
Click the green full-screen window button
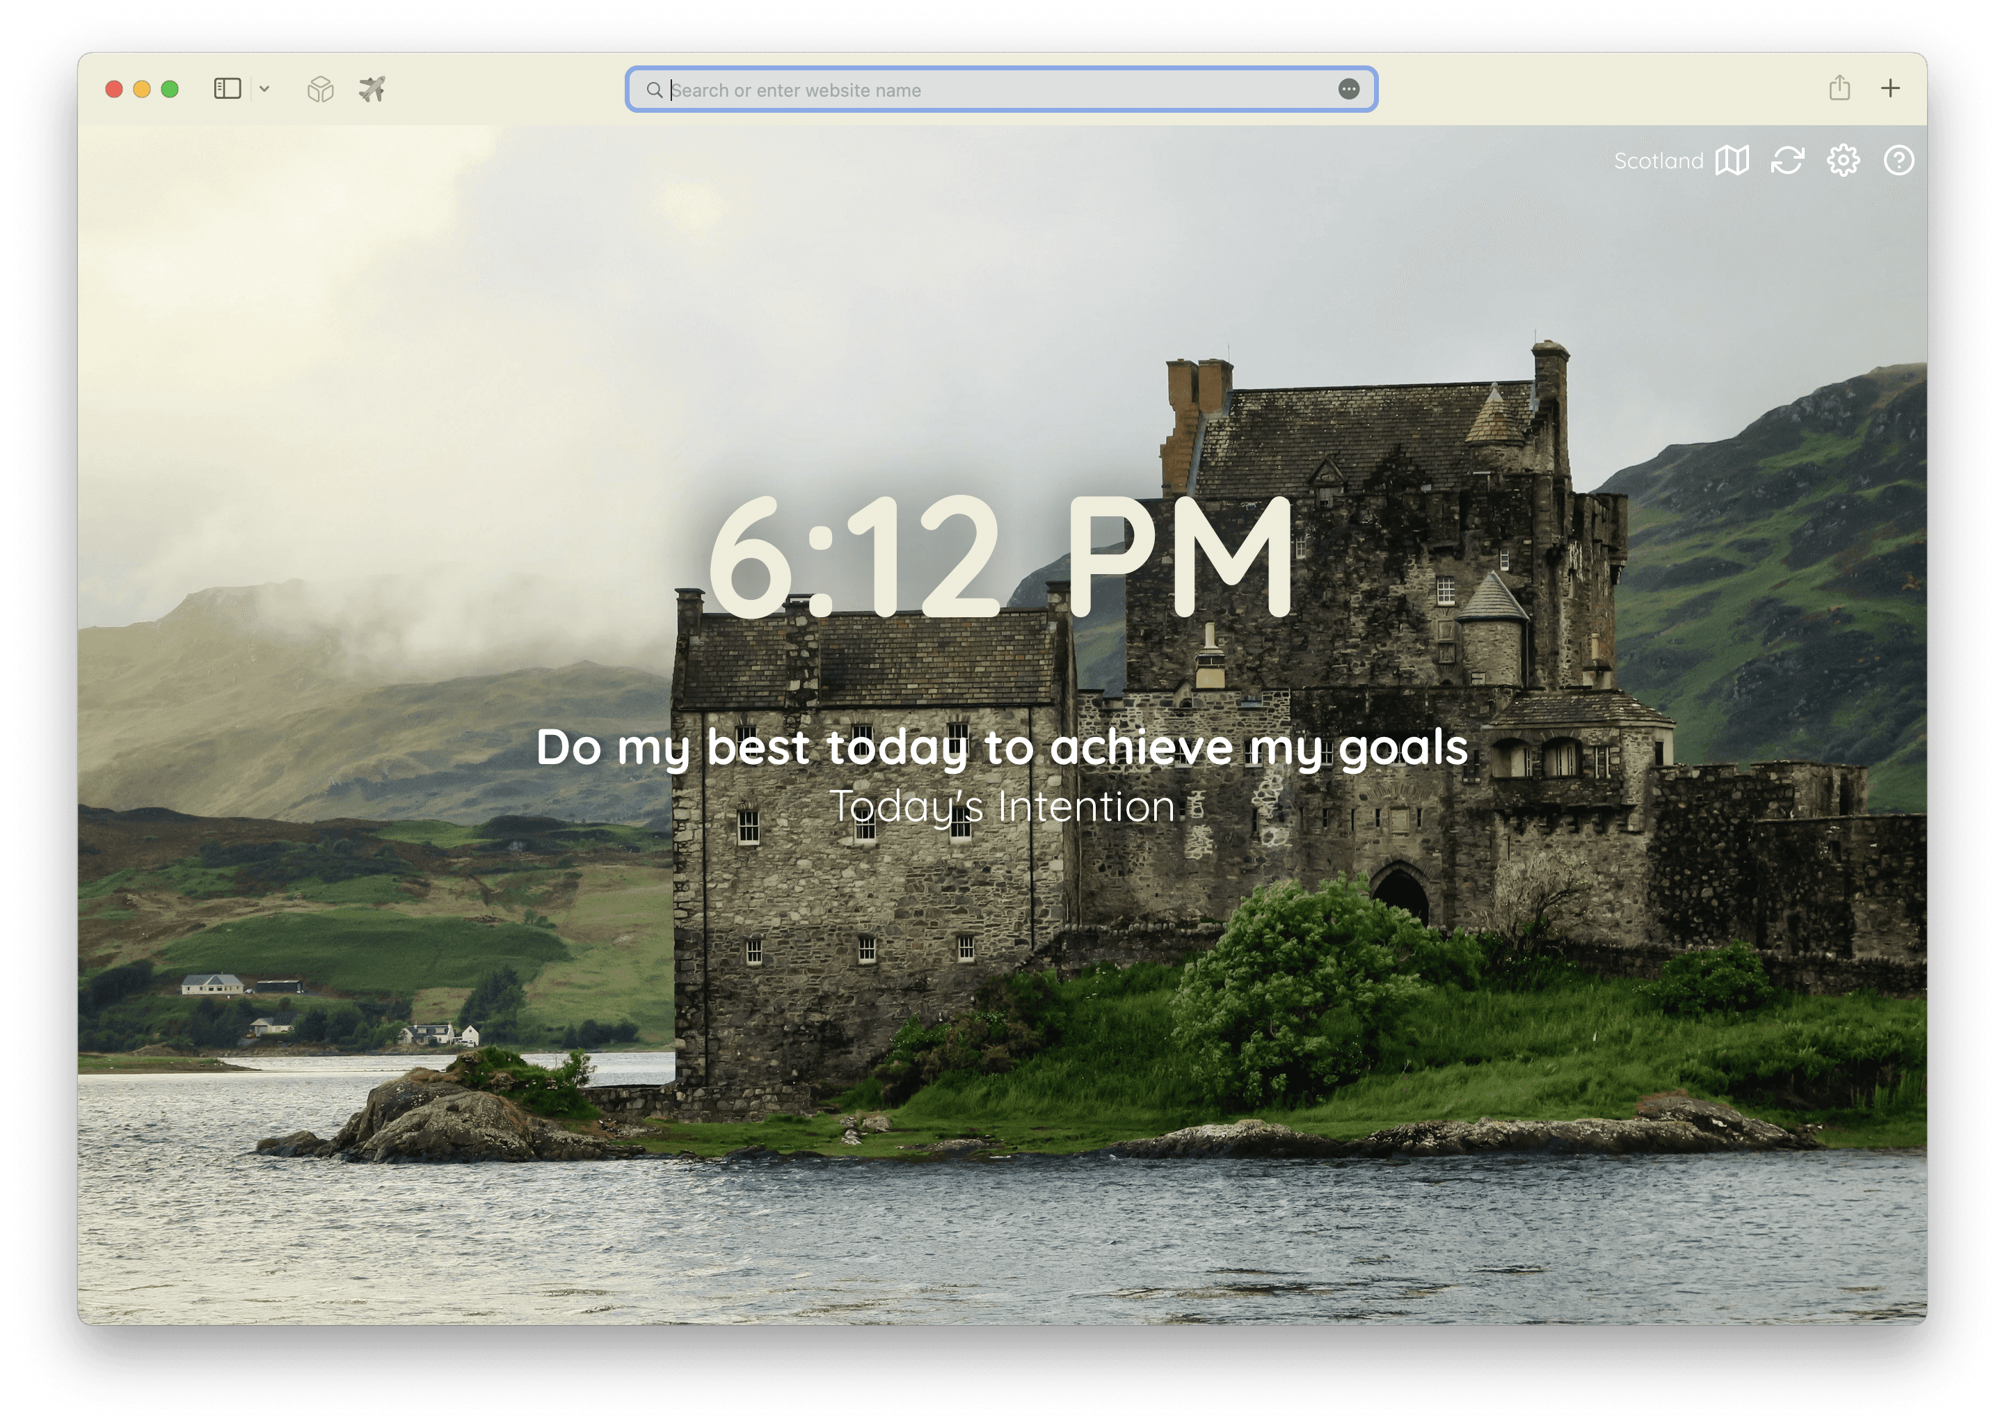(x=170, y=89)
